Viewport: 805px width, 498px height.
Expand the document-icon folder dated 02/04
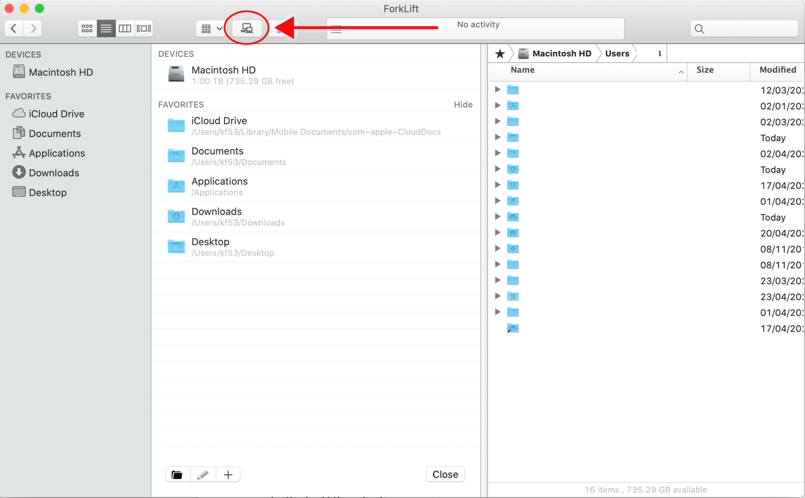(x=498, y=153)
